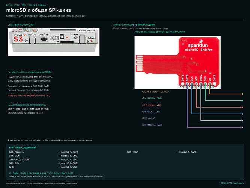The image size is (250, 188).
Task: Click the note starting "Точки на контактах"
Action: click(x=50, y=140)
